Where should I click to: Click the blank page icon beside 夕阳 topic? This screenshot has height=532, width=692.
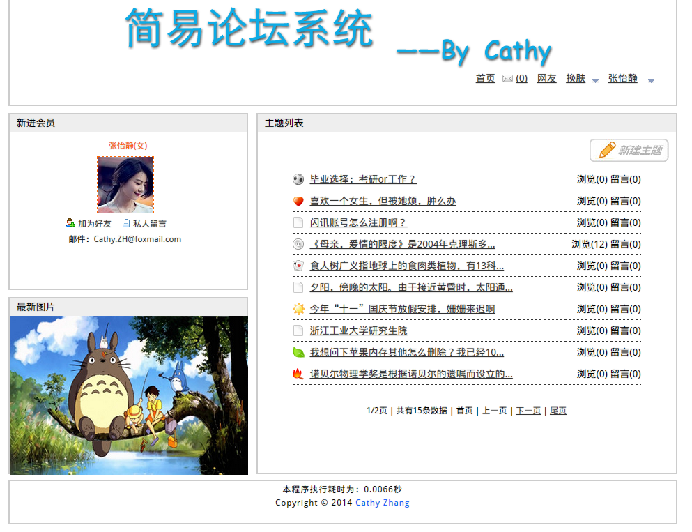coord(298,287)
